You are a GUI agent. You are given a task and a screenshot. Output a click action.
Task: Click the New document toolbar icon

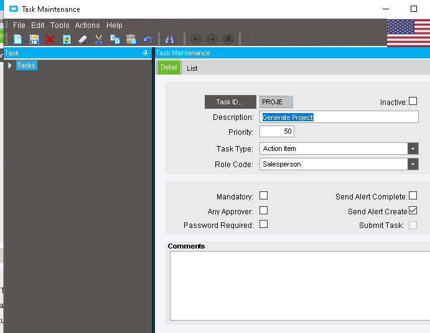(x=18, y=39)
